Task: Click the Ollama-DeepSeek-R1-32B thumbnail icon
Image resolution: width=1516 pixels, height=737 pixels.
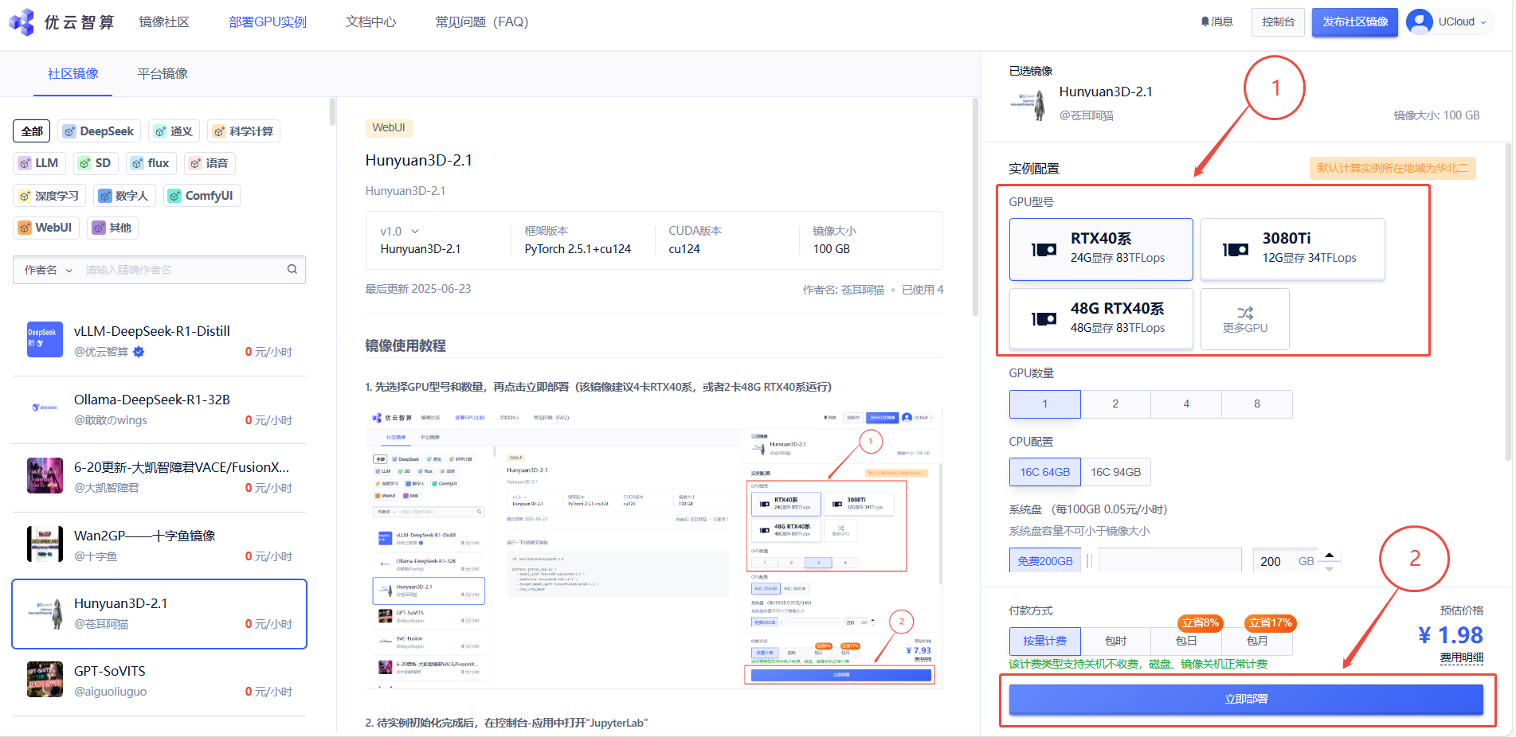Action: coord(45,407)
